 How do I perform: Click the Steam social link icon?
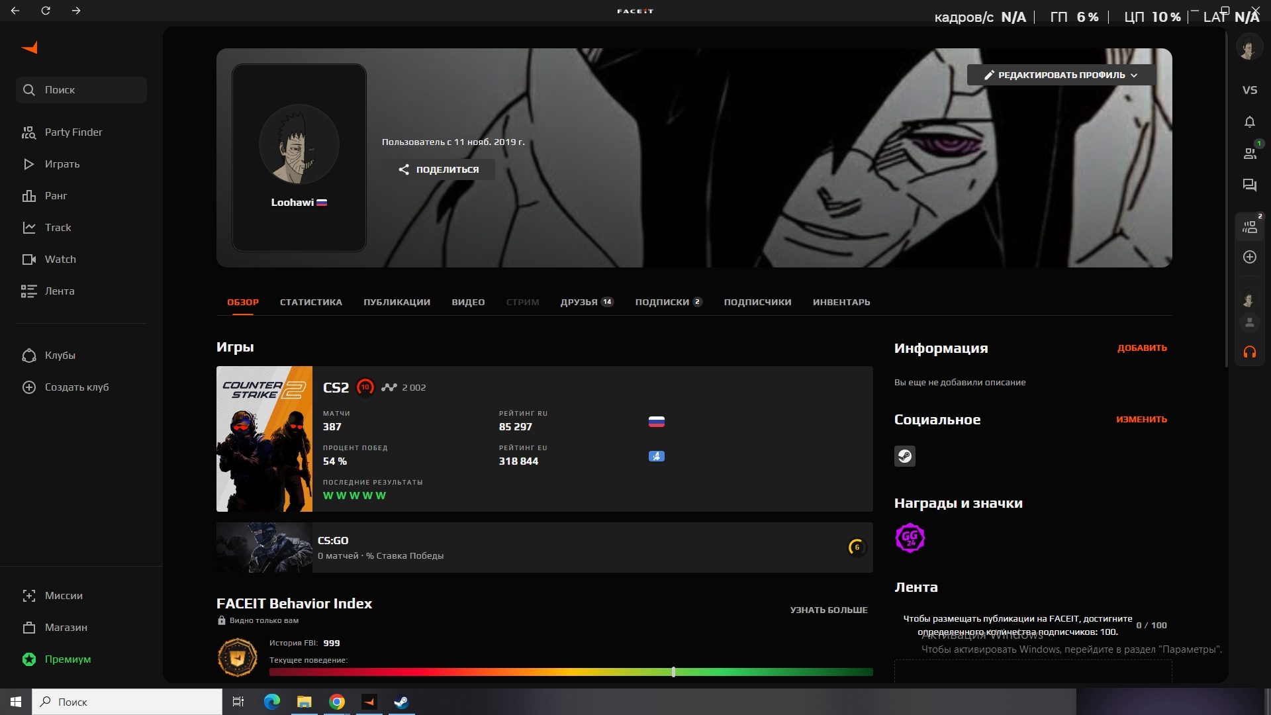(904, 456)
